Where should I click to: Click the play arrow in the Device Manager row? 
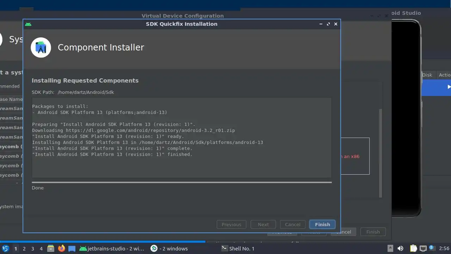pyautogui.click(x=449, y=87)
